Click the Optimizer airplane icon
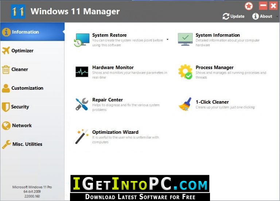Screen dimensions: 280x201 pyautogui.click(x=6, y=51)
